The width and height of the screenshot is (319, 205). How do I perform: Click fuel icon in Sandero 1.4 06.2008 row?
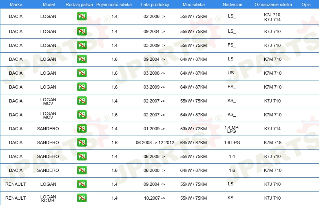tap(82, 156)
